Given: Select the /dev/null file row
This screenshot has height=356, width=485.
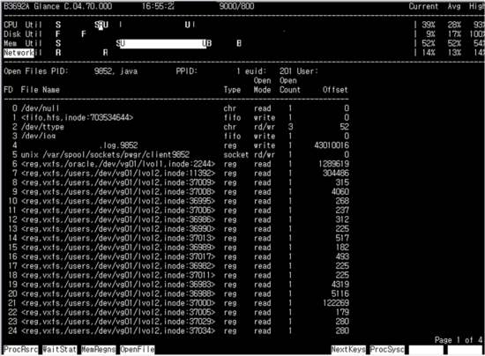Looking at the screenshot, I should [176, 108].
